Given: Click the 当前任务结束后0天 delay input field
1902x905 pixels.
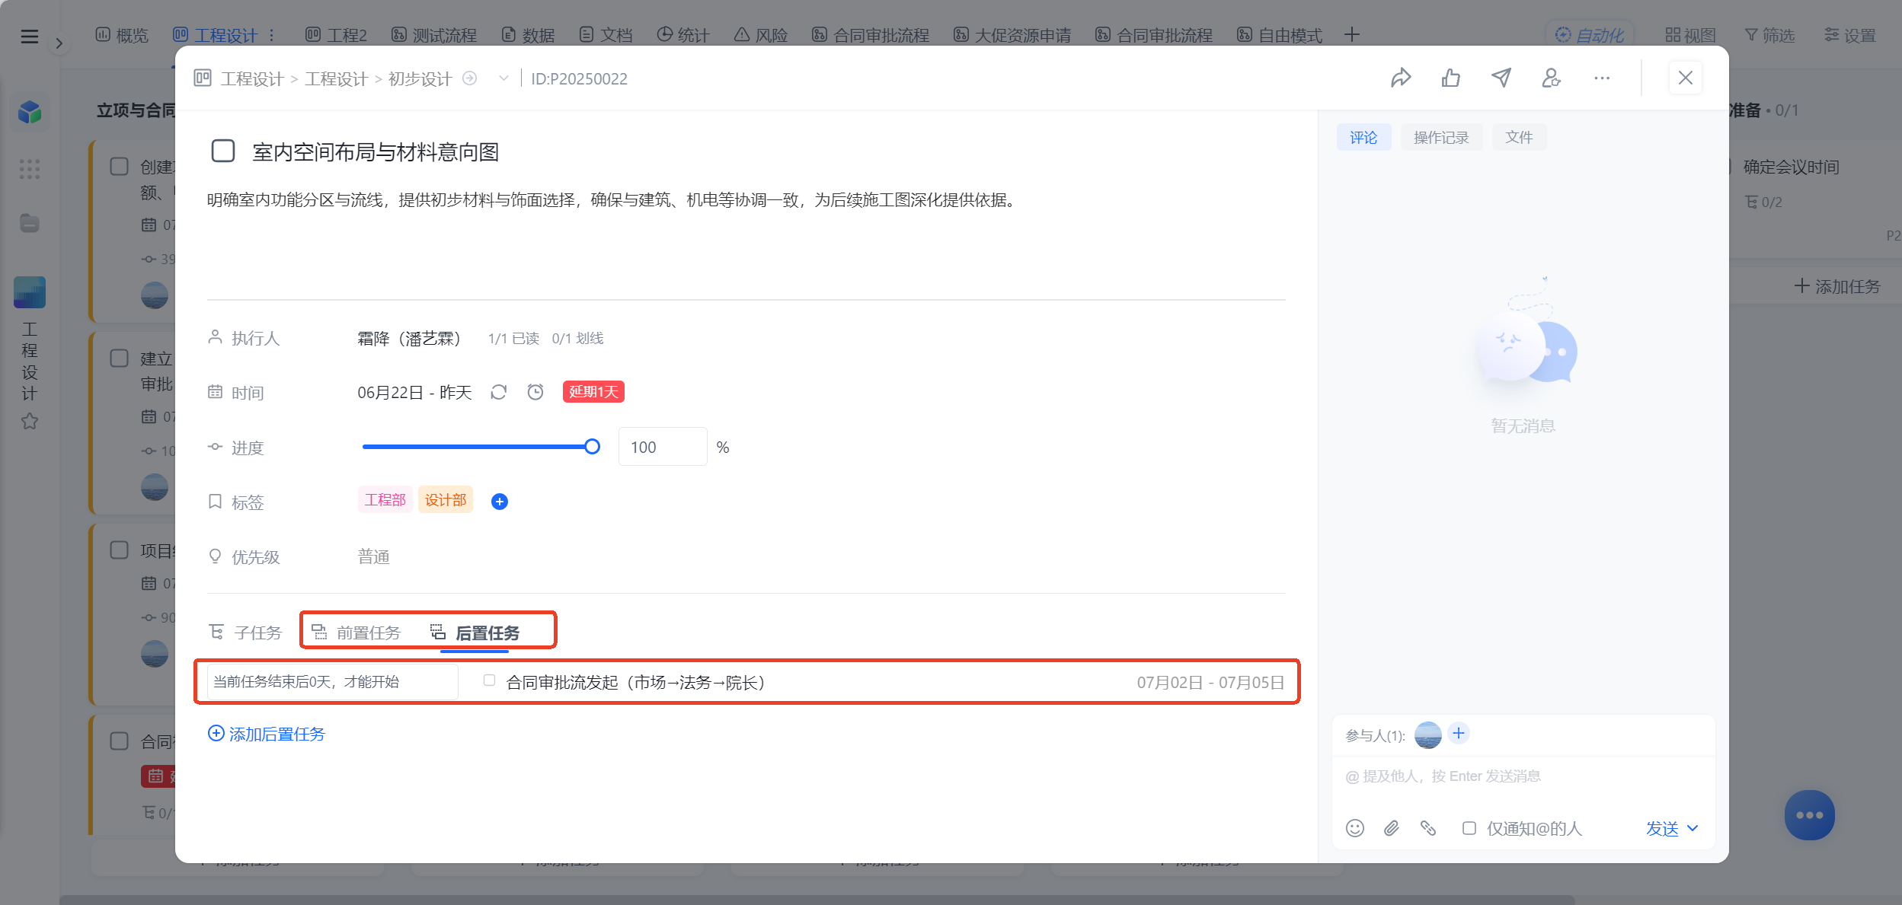Looking at the screenshot, I should click(x=333, y=681).
